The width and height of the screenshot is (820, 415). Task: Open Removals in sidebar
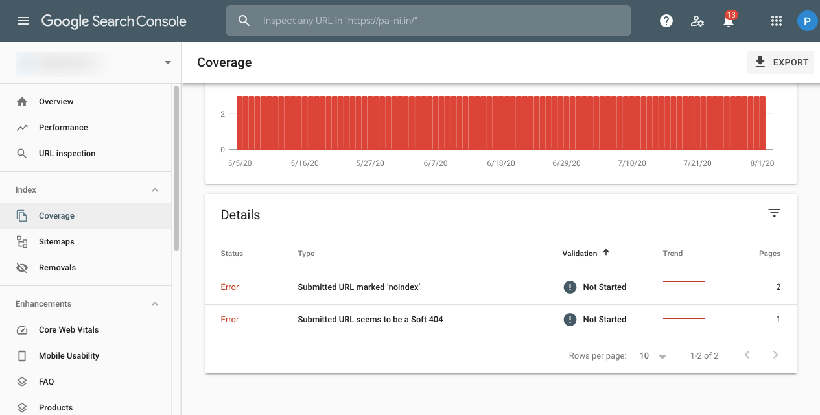tap(86, 268)
